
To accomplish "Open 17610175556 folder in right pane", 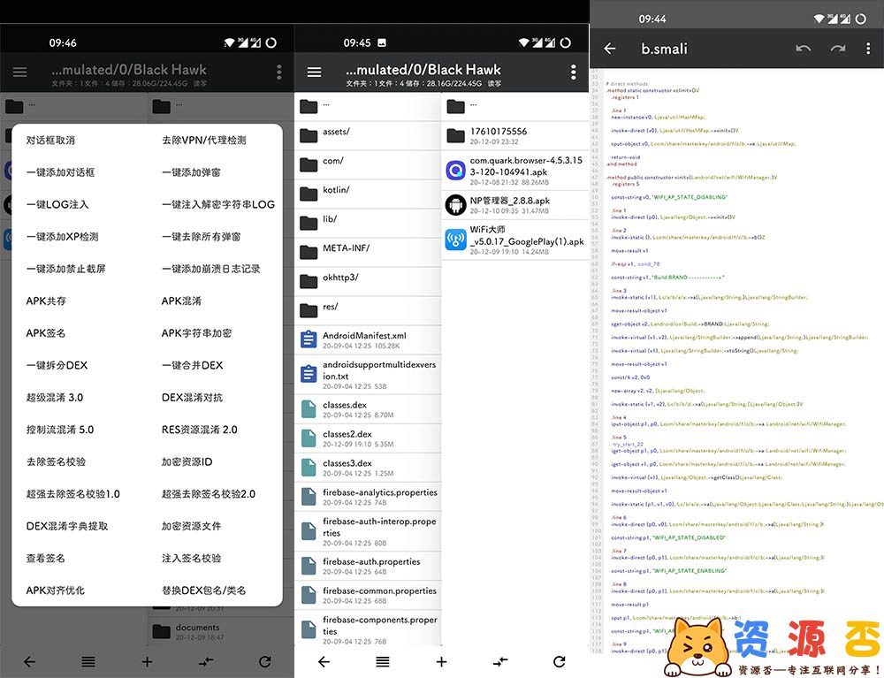I will (x=515, y=135).
